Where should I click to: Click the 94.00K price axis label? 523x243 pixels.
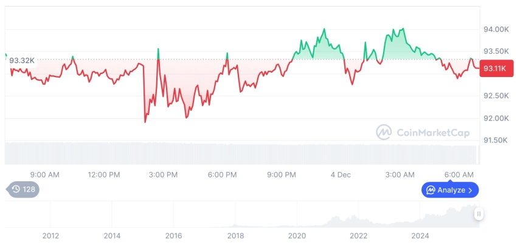point(496,29)
